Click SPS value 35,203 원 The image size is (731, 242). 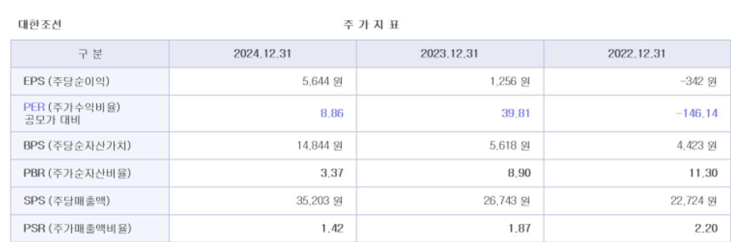pyautogui.click(x=319, y=201)
